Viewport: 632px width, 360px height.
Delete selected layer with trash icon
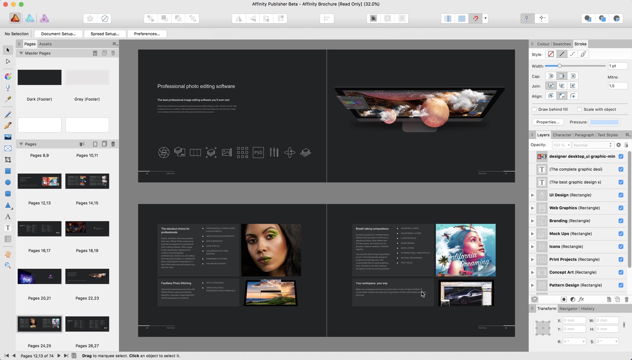(627, 299)
